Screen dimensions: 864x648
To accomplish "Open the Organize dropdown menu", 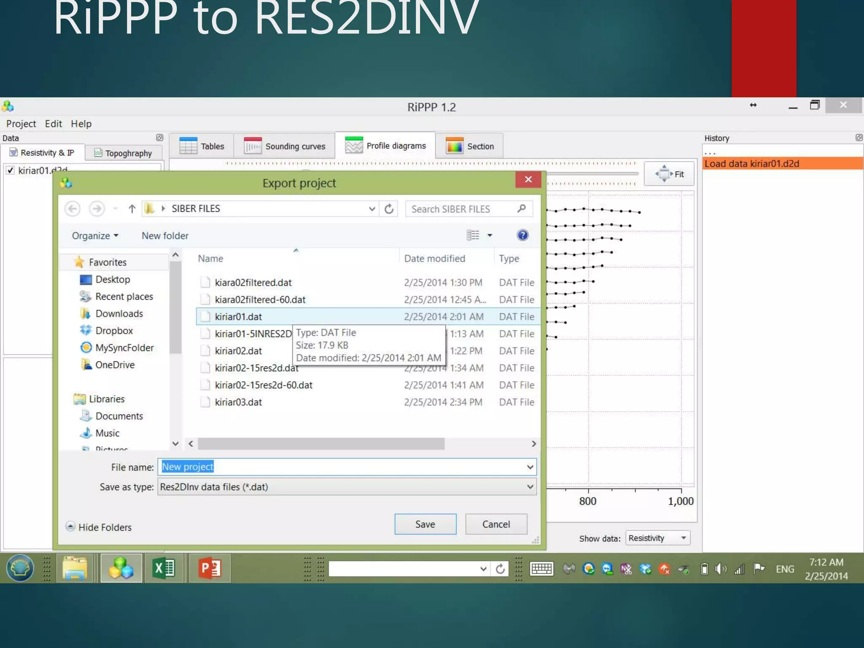I will [x=95, y=235].
